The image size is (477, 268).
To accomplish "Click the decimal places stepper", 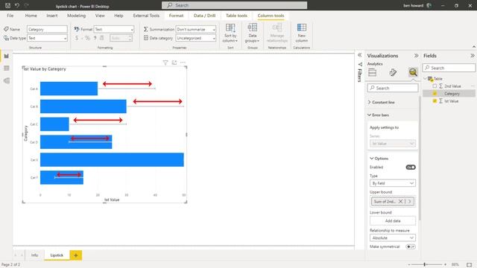I will tap(130, 38).
